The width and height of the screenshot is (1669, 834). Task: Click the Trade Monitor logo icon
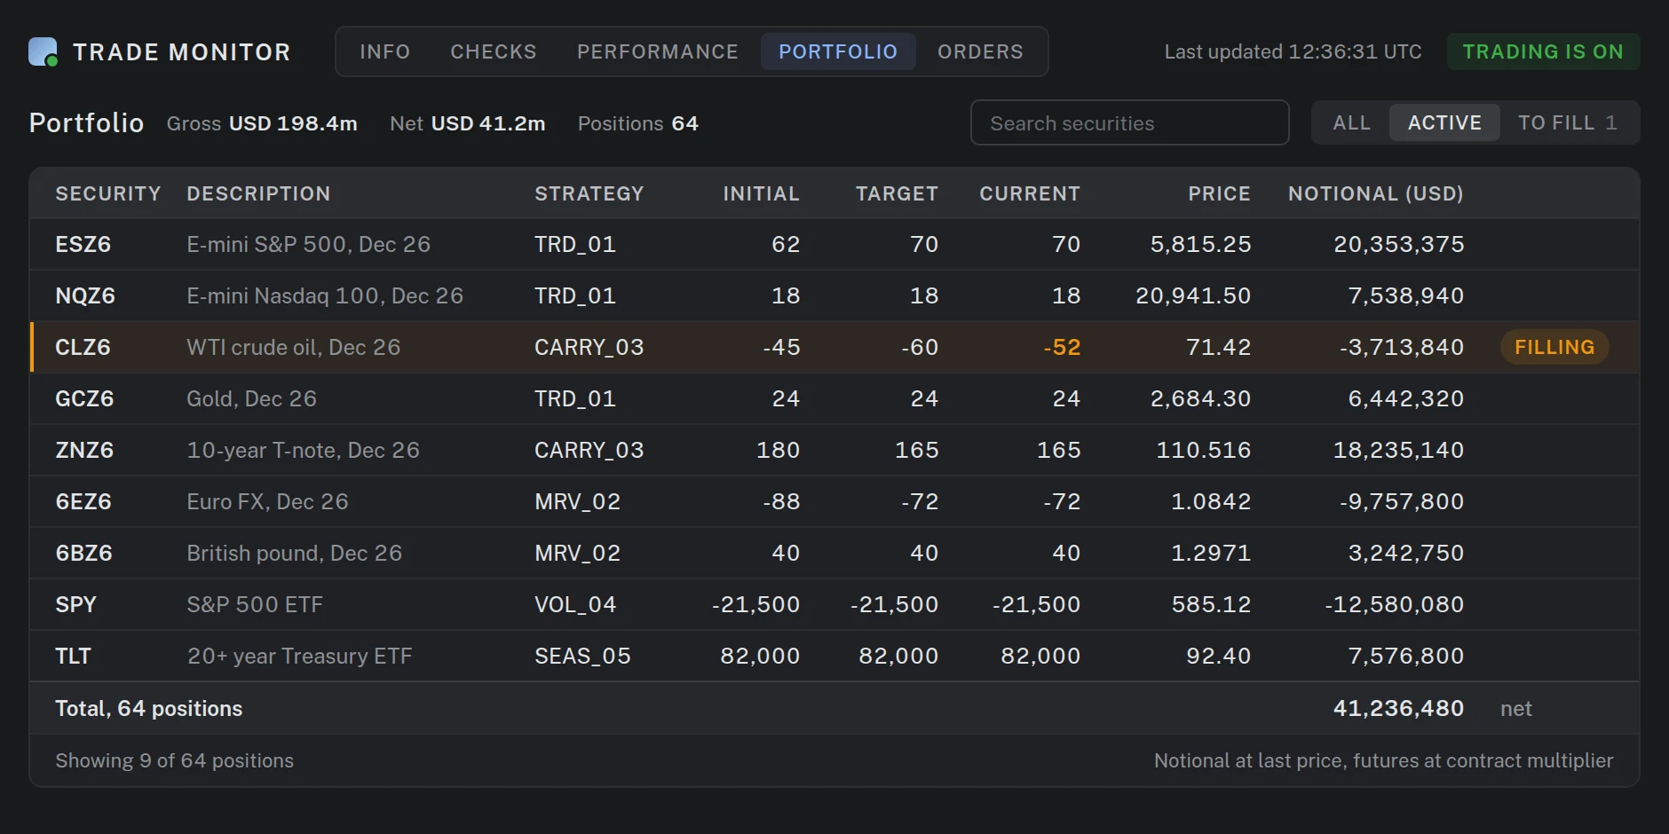[x=43, y=51]
